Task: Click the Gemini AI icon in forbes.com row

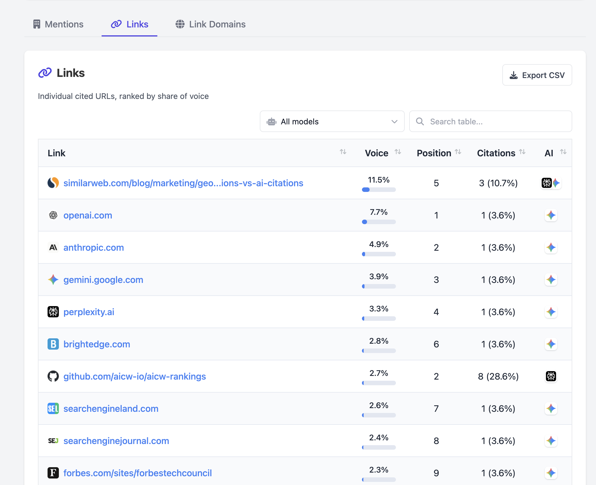Action: pyautogui.click(x=551, y=473)
